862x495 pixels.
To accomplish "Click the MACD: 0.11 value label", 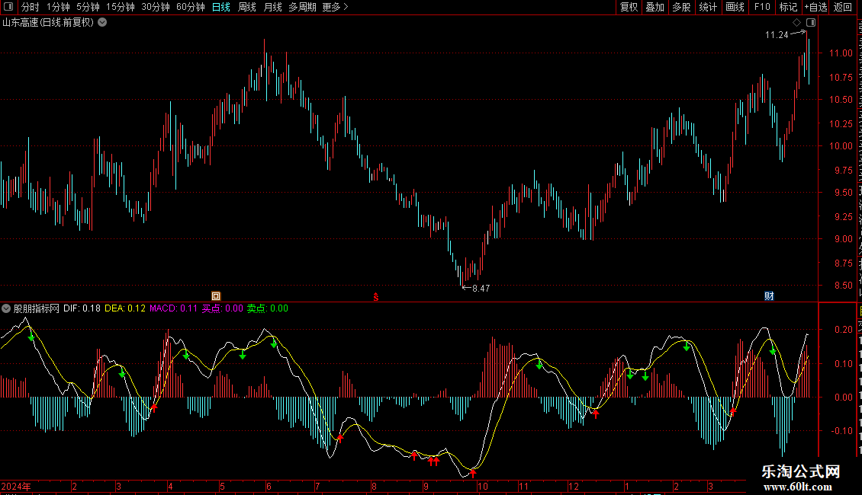I will pyautogui.click(x=174, y=308).
